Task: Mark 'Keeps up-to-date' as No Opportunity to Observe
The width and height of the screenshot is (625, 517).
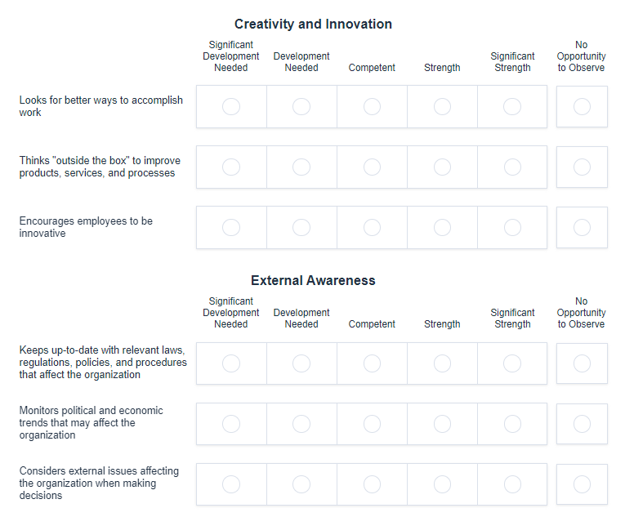Action: [582, 363]
